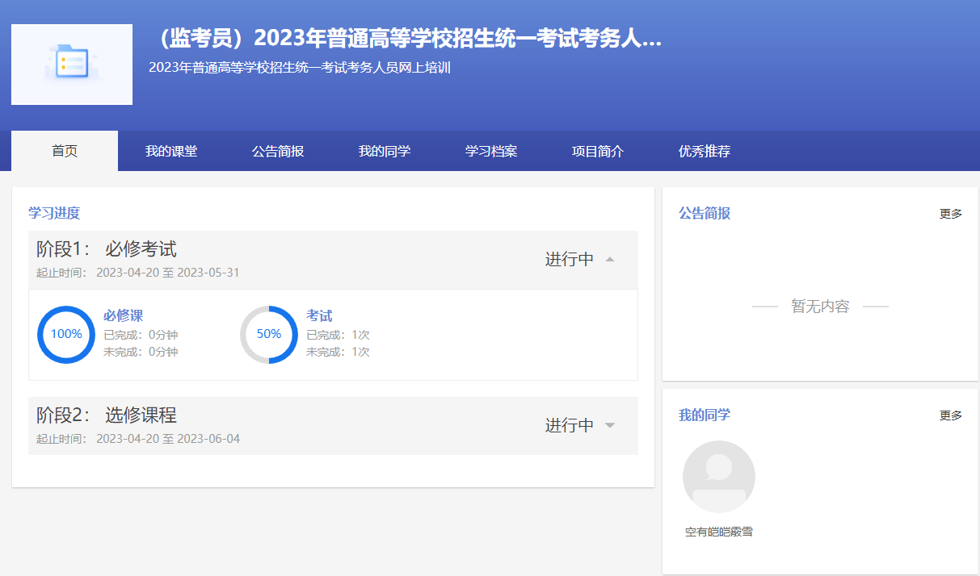
Task: Open the 公告简报 navigation tab
Action: [x=278, y=151]
